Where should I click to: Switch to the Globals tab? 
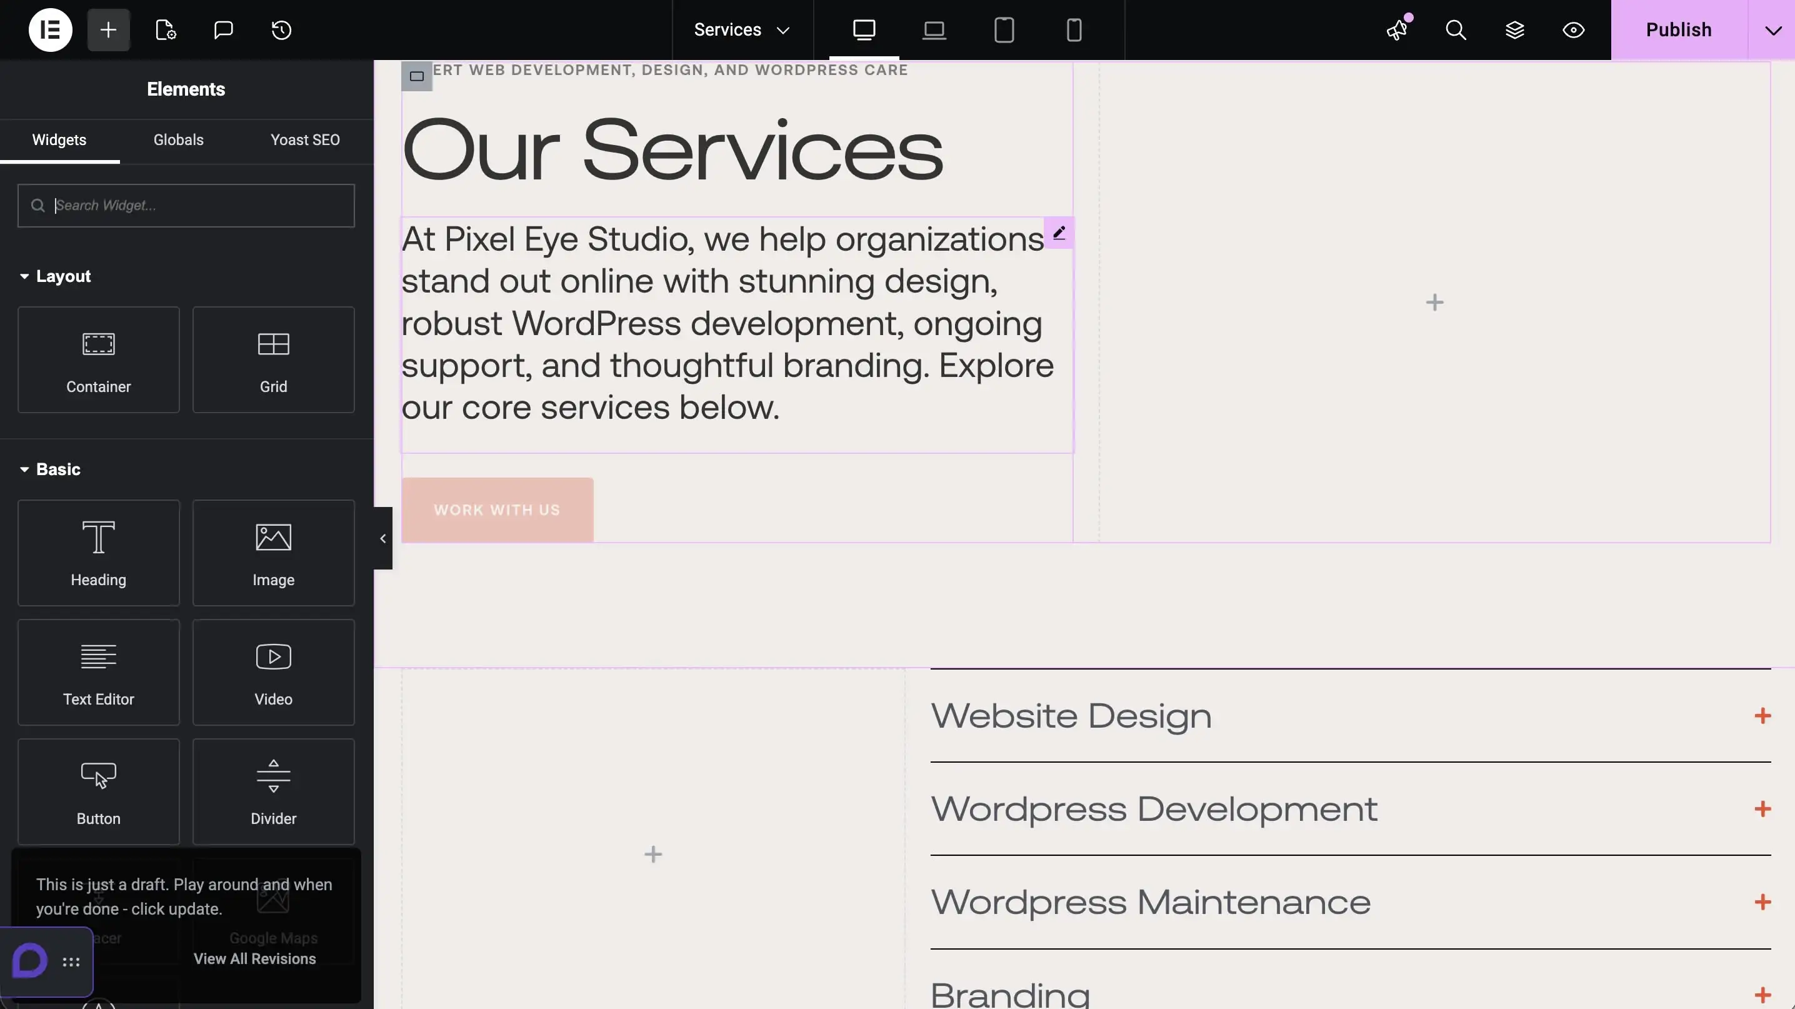(x=178, y=140)
